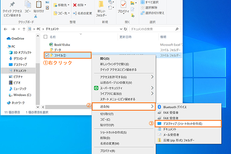
Task: Click the forward navigation arrow
Action: pos(13,29)
